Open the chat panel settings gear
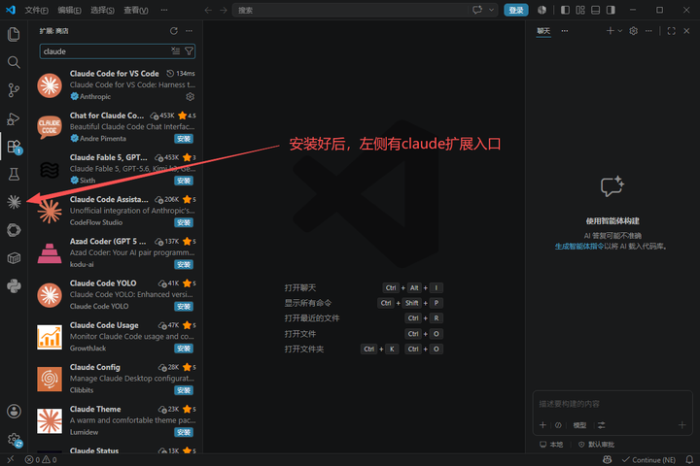This screenshot has width=700, height=466. (633, 31)
